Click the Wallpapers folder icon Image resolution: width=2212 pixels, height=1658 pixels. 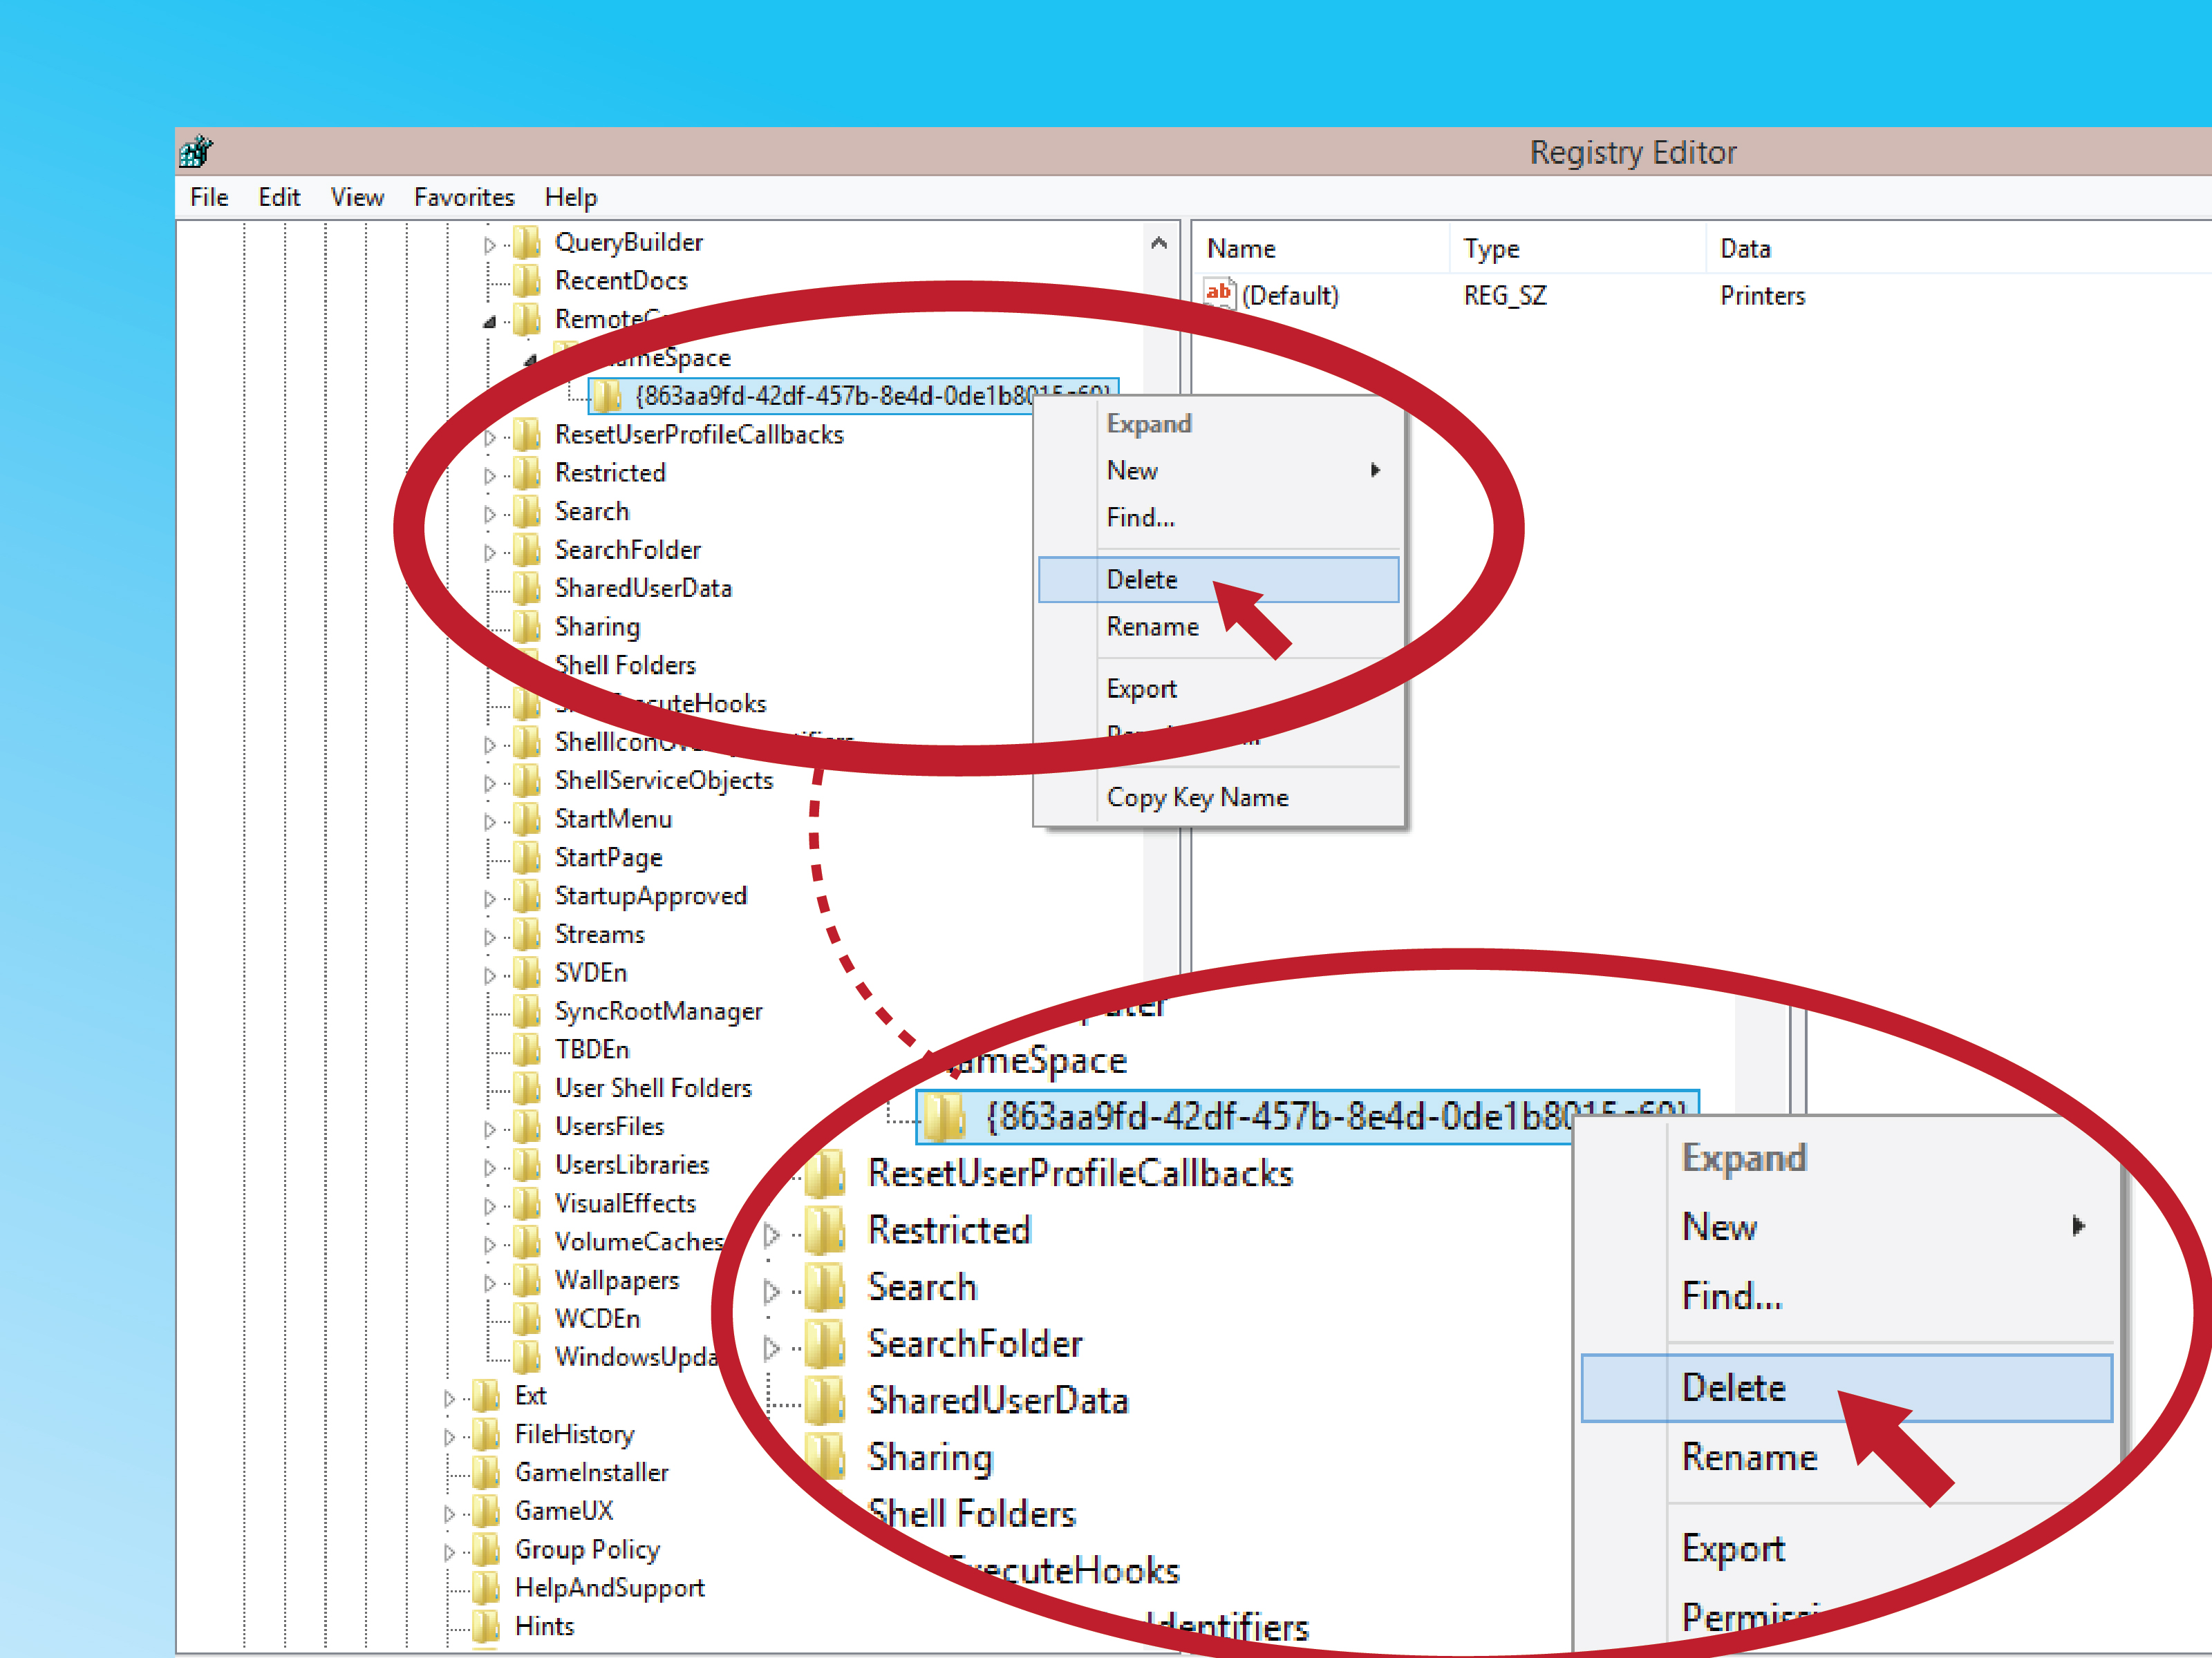pos(527,1280)
